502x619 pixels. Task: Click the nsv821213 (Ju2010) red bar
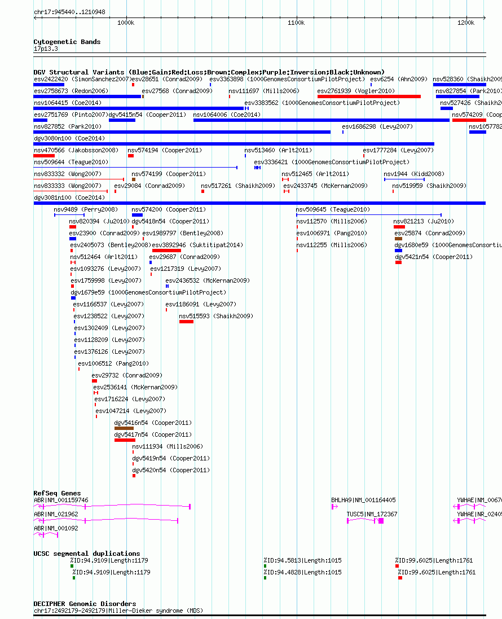[399, 227]
